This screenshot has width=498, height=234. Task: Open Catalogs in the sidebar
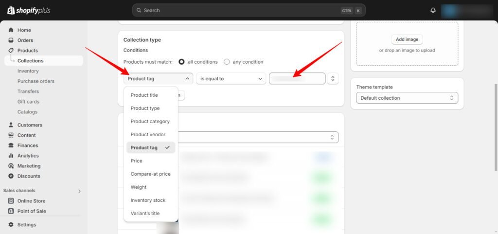(x=27, y=112)
